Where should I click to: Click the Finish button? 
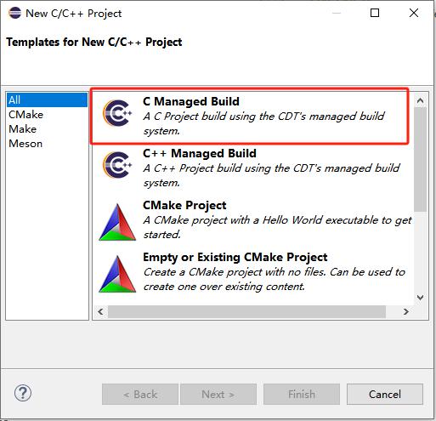click(x=302, y=394)
